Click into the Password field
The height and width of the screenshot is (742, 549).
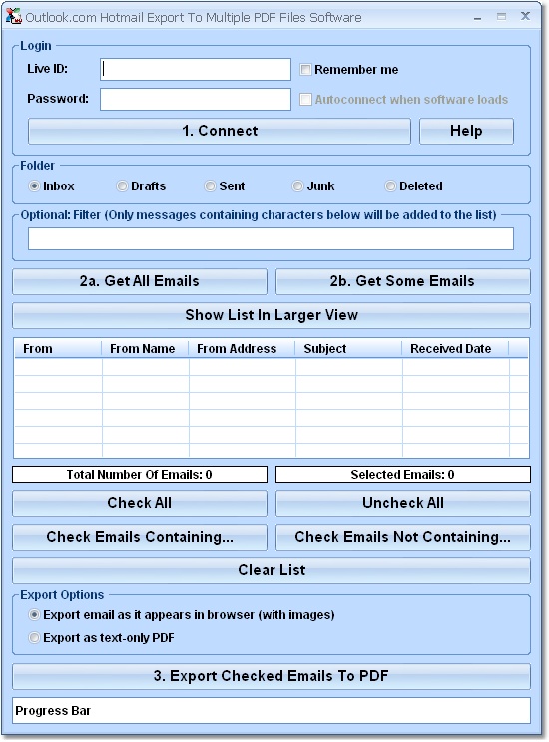[x=196, y=99]
